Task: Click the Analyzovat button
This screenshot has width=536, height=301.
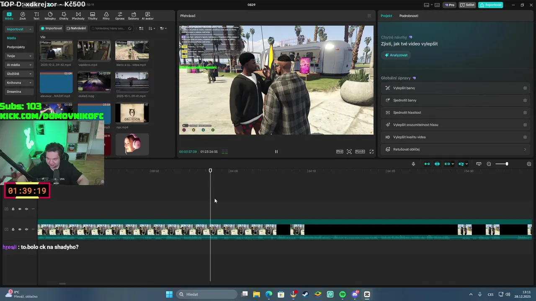Action: coord(396,55)
